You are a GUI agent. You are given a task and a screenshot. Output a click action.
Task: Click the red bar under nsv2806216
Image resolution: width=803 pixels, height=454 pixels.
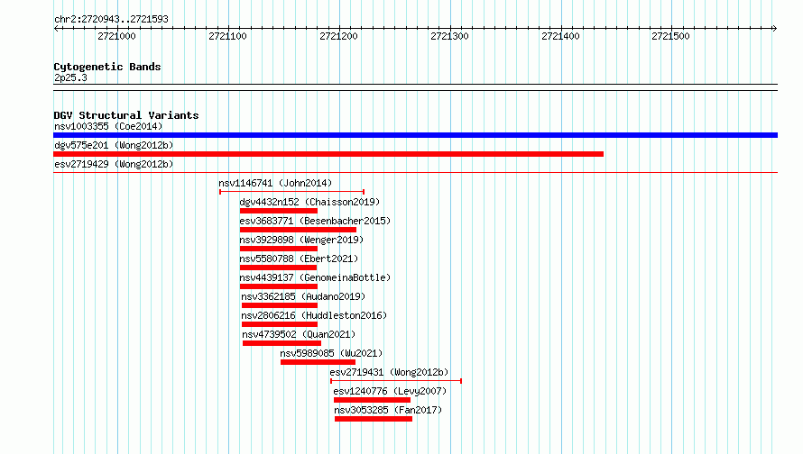point(280,324)
